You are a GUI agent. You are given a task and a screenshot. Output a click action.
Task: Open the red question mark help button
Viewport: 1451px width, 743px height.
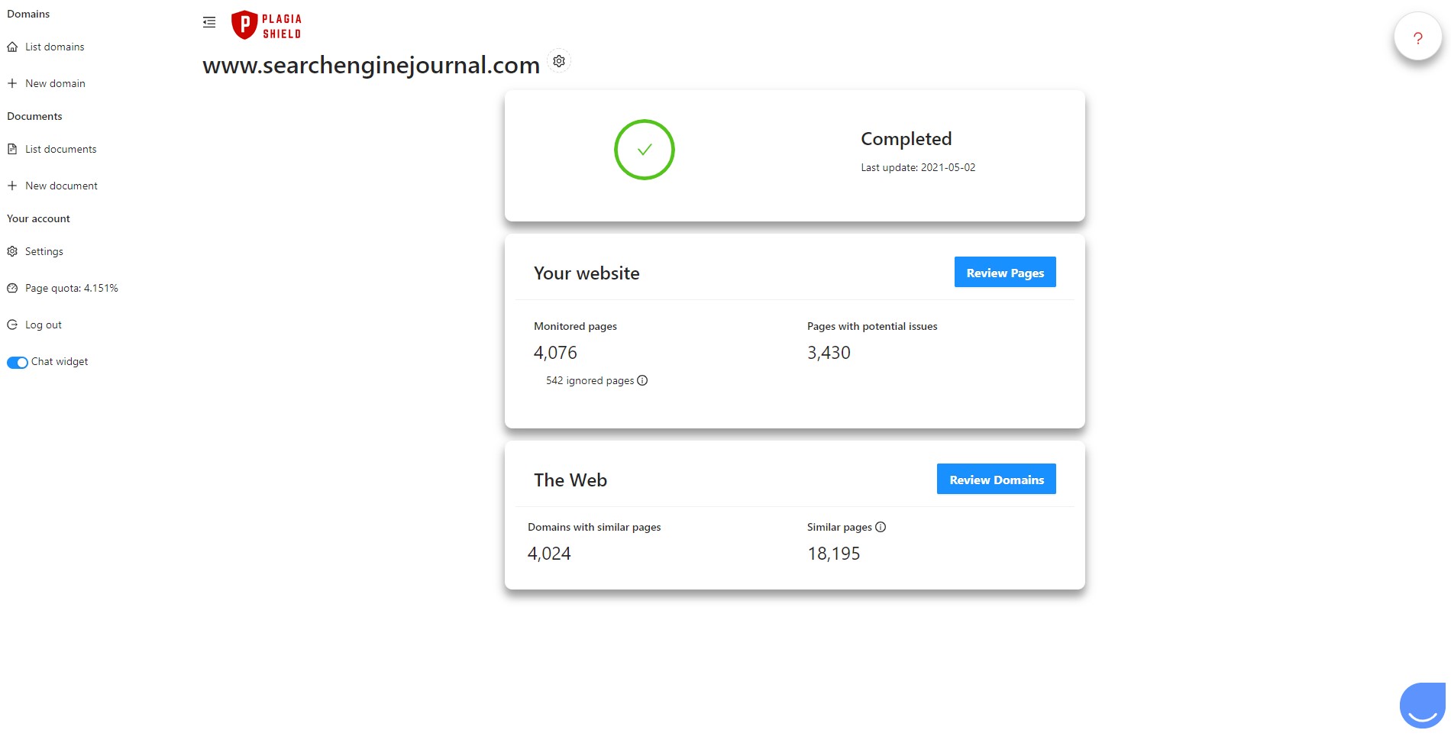pos(1417,37)
